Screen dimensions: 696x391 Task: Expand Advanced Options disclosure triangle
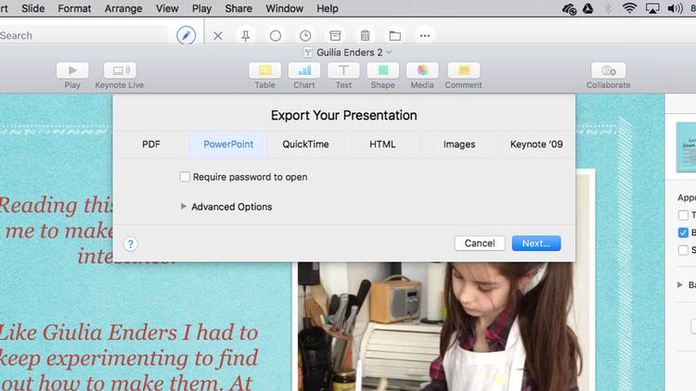pyautogui.click(x=184, y=207)
